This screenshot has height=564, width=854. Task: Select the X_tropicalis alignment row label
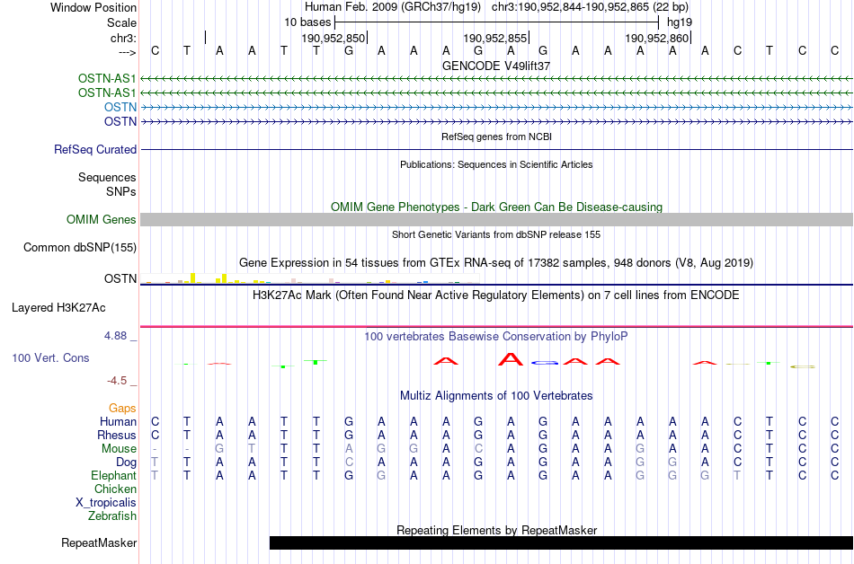pos(106,503)
